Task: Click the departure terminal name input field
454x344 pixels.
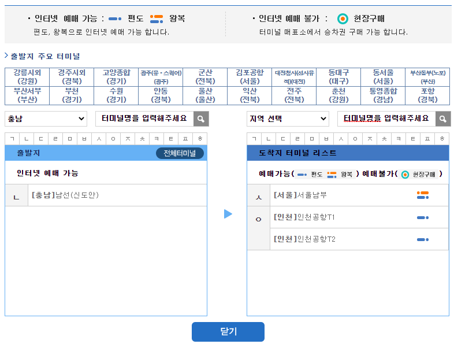Action: click(x=144, y=119)
